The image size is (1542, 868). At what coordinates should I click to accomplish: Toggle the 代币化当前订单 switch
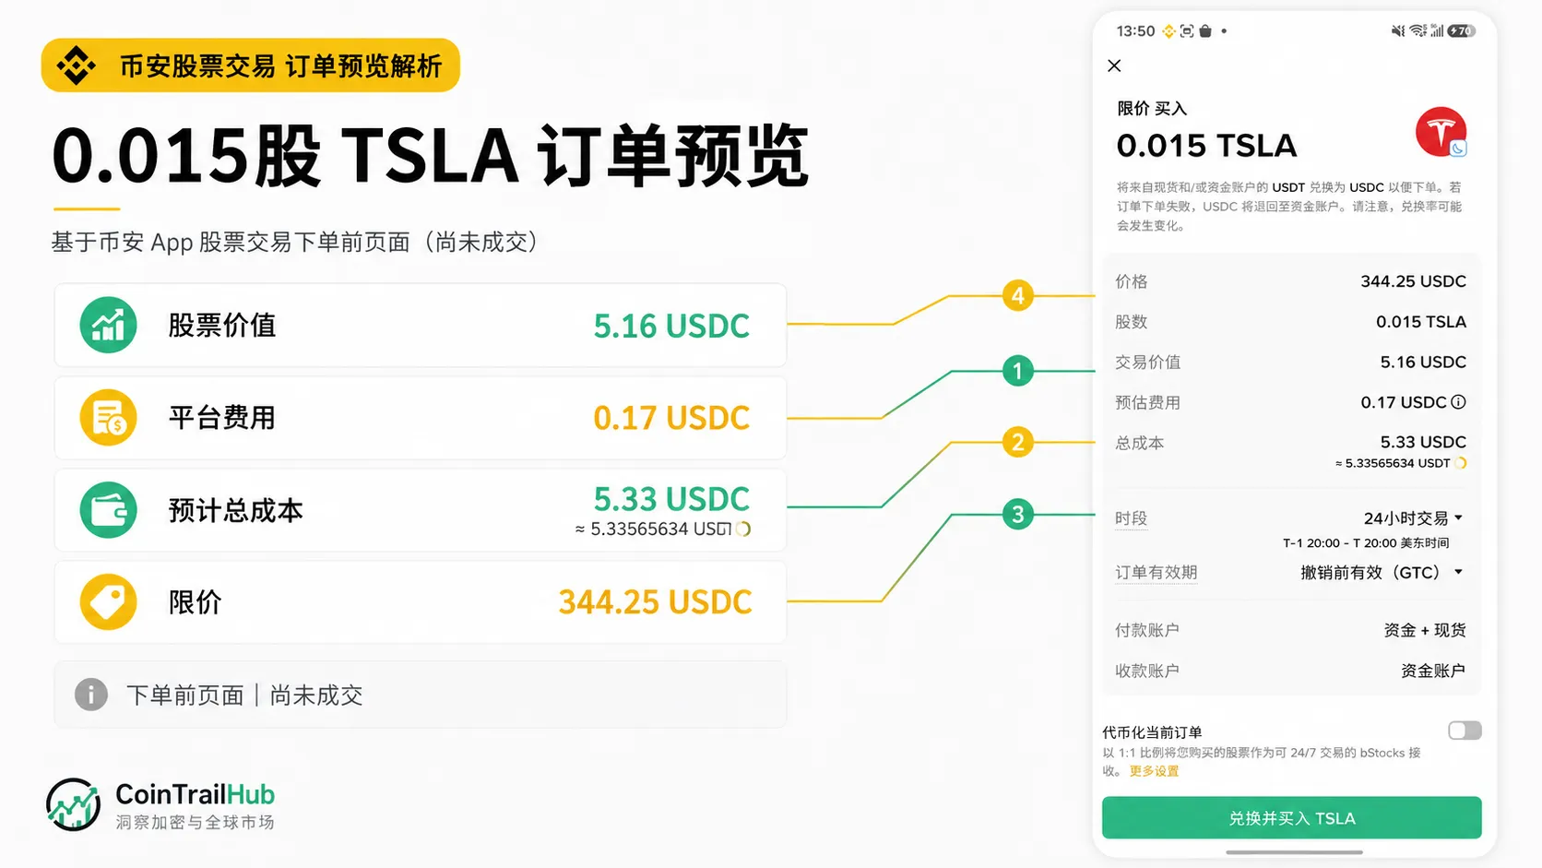pos(1465,731)
